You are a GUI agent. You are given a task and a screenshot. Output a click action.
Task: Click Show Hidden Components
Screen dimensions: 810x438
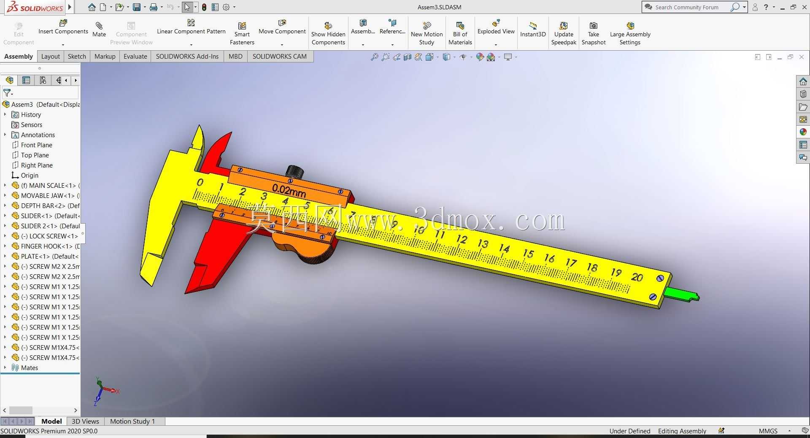pos(328,33)
